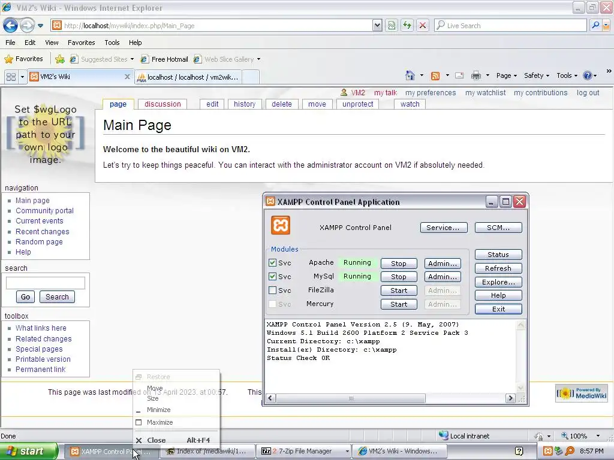Click the orange magnifier tray icon
The image size is (614, 460).
570,451
